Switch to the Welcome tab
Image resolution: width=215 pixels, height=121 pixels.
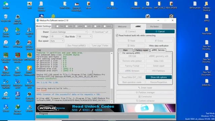click(x=122, y=27)
